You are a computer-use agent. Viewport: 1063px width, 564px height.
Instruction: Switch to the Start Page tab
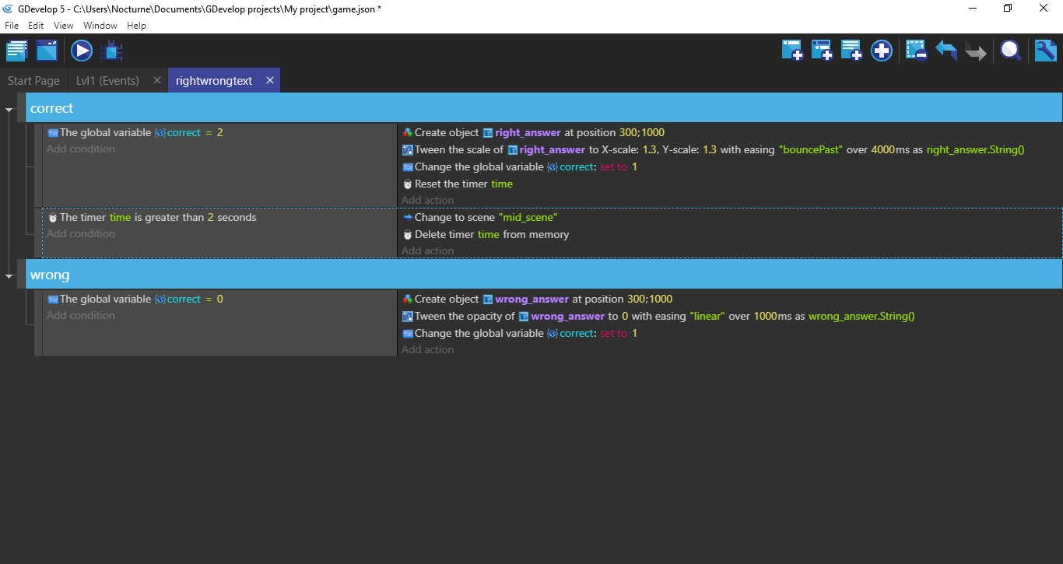point(33,80)
